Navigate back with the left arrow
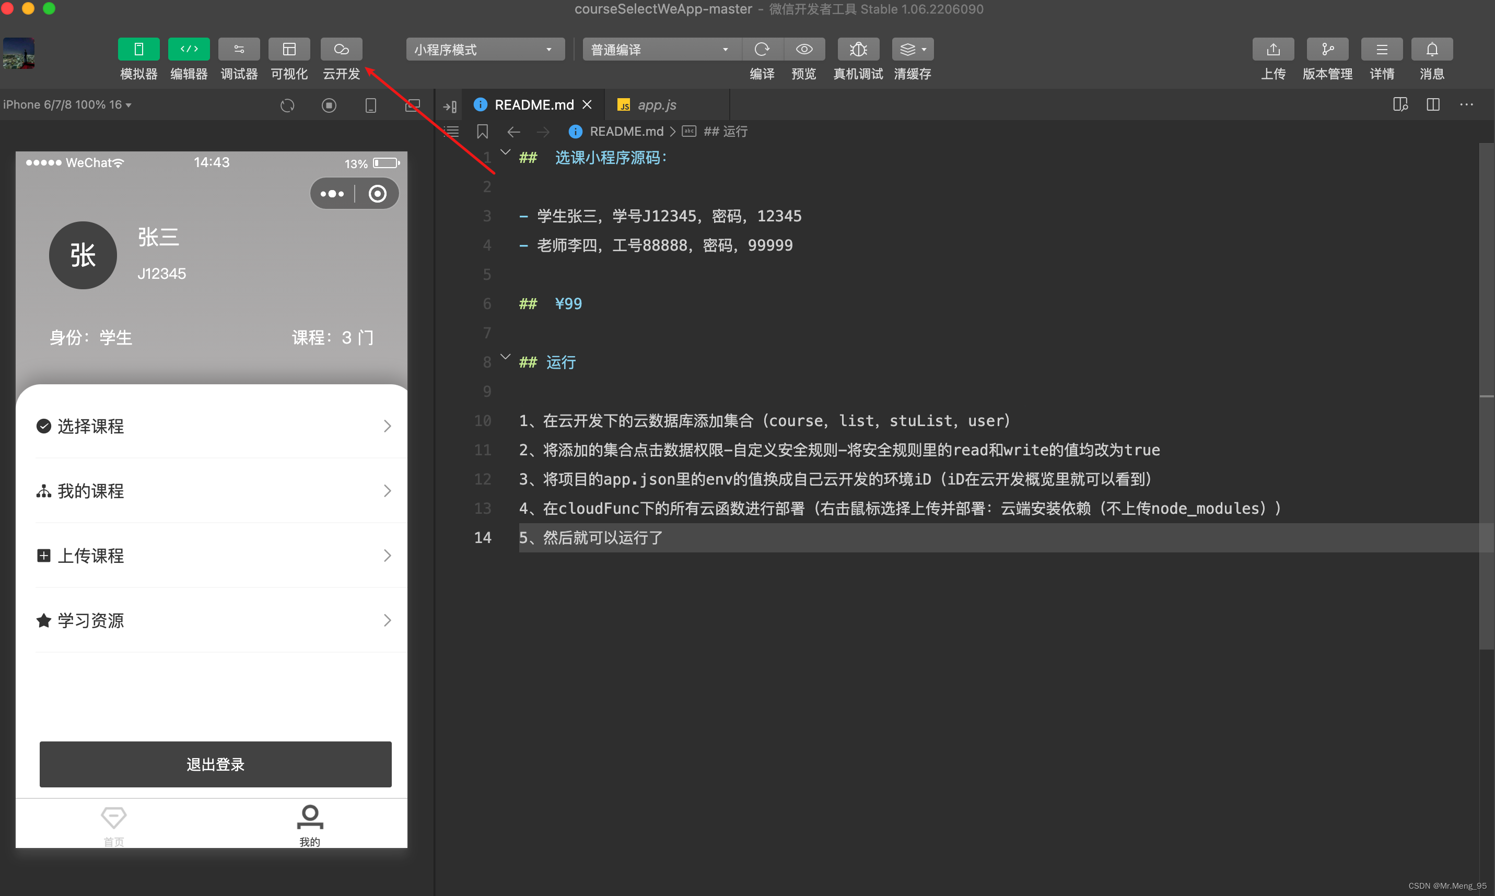The image size is (1495, 896). [513, 131]
